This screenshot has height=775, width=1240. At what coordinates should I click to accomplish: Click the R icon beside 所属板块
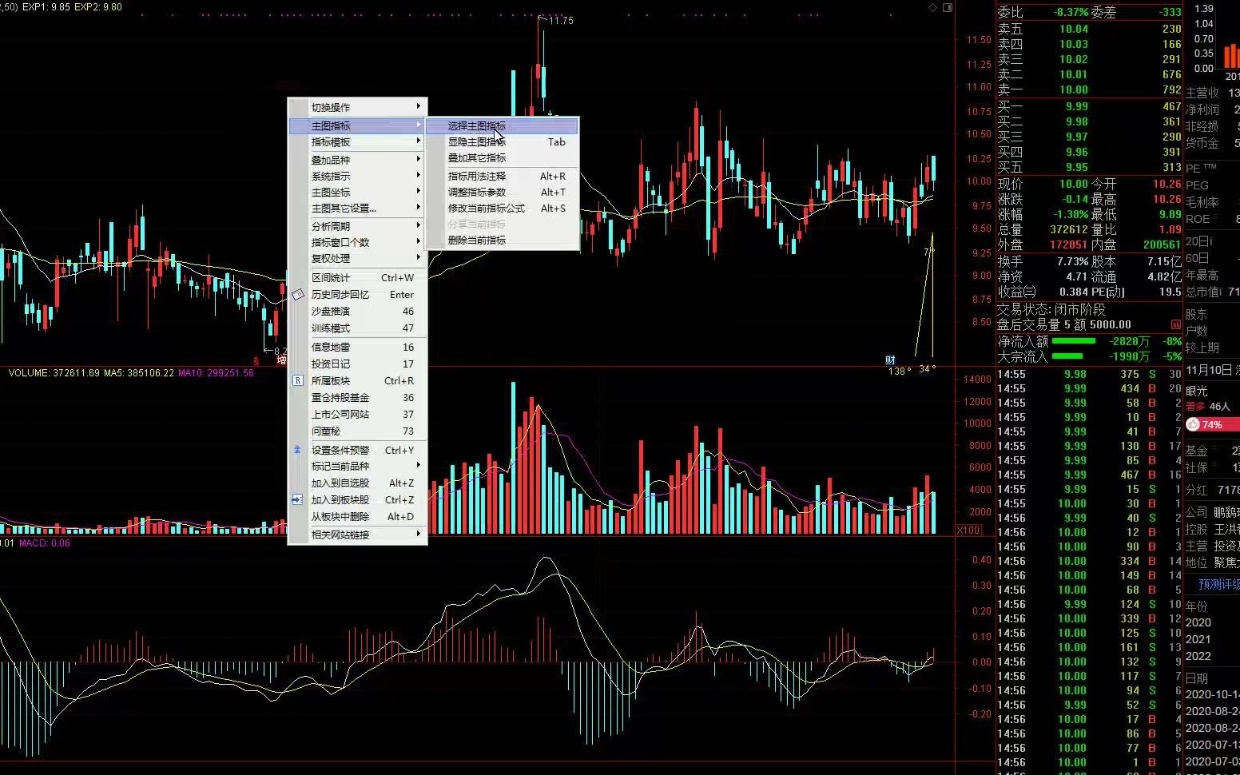pos(298,381)
